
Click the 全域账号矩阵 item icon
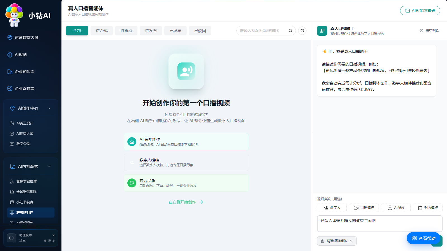point(12,192)
